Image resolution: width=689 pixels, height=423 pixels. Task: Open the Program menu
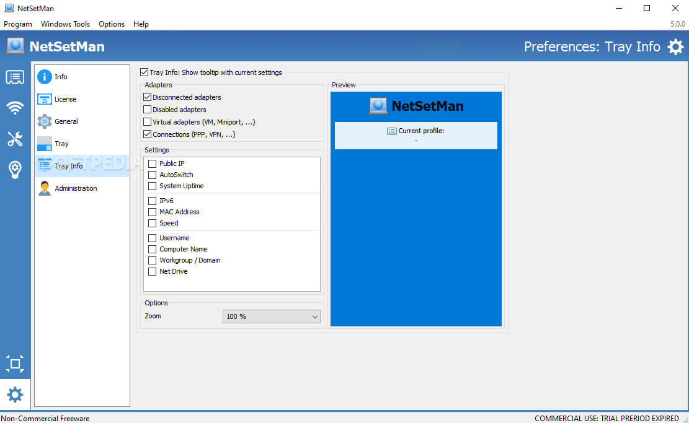pos(18,24)
